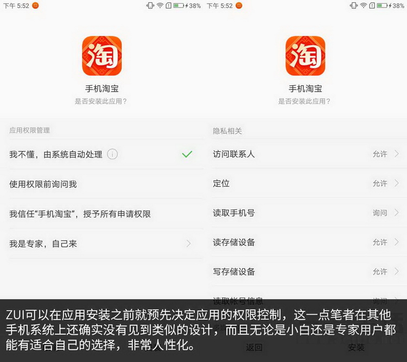This screenshot has height=362, width=407.
Task: Tap 是否安装此应用？ prompt on left screen
Action: coord(101,101)
